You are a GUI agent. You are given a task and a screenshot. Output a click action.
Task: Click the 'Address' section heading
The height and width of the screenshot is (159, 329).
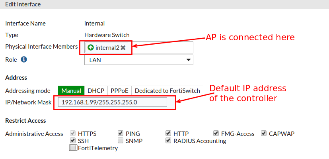pos(16,78)
